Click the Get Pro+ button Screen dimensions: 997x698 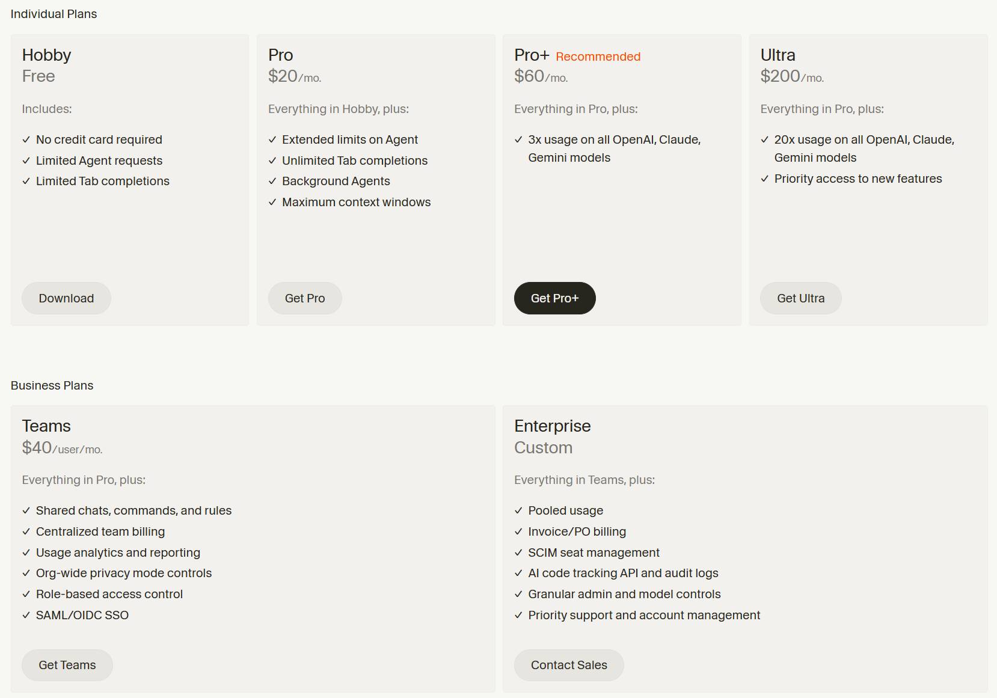point(554,298)
